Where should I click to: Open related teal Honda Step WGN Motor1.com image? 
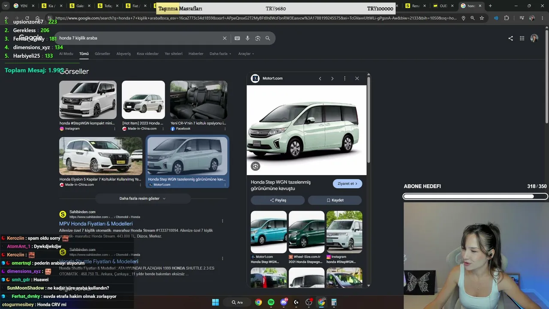269,232
